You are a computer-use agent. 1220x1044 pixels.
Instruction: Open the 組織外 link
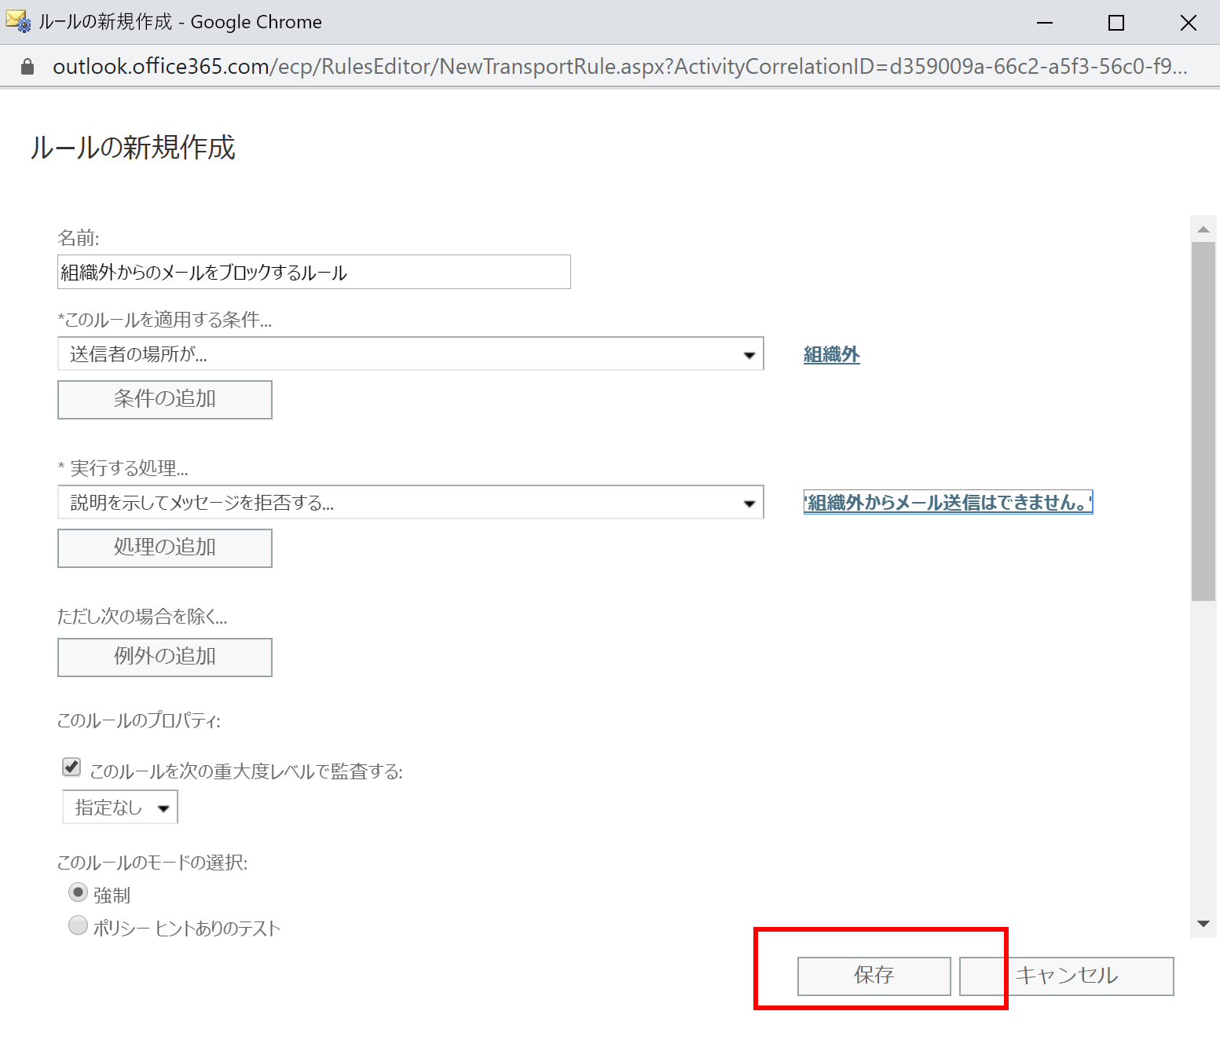click(x=832, y=355)
